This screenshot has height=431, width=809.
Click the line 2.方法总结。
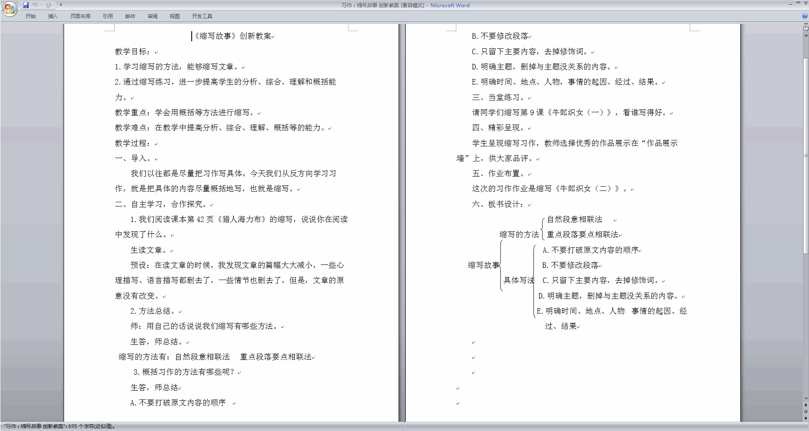coord(153,311)
